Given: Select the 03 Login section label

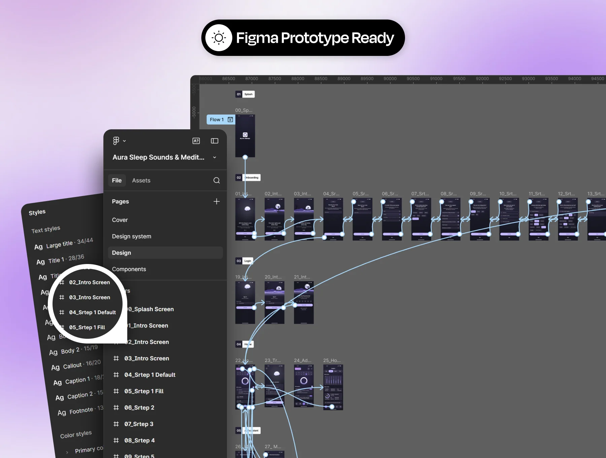Looking at the screenshot, I should (x=244, y=261).
